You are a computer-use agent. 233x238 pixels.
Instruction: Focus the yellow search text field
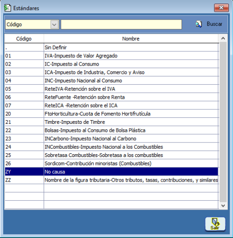tap(122, 25)
